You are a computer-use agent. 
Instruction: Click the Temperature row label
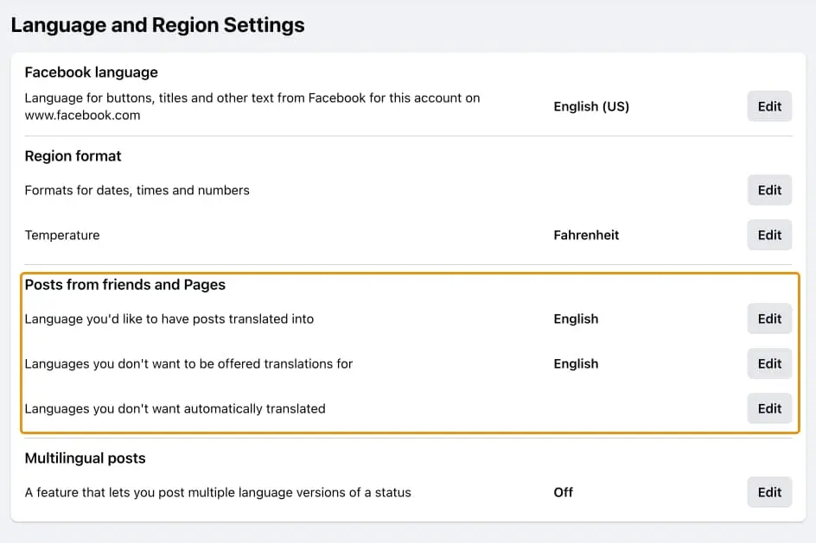pos(61,235)
